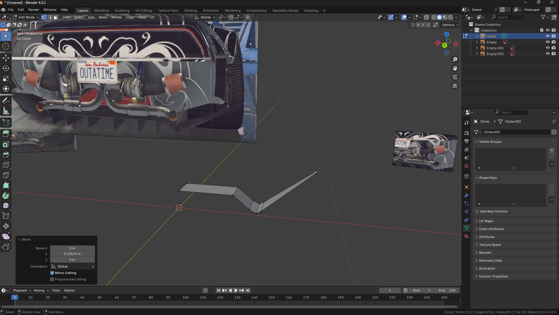
Task: Open the Edit Mode dropdown
Action: [x=26, y=17]
